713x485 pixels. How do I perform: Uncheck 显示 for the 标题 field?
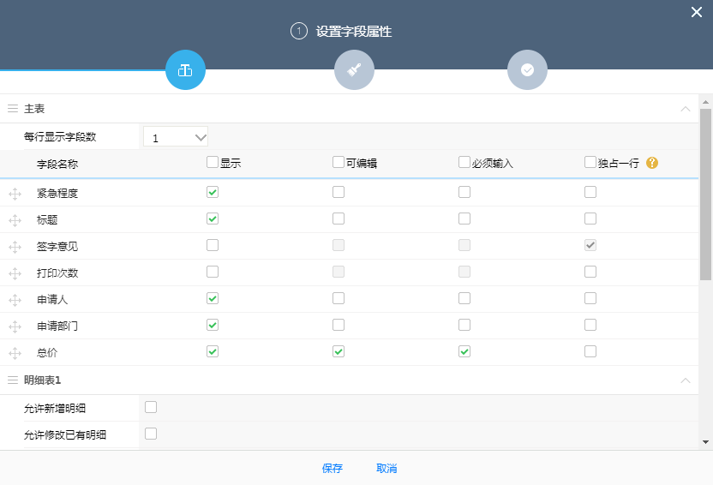pyautogui.click(x=213, y=219)
